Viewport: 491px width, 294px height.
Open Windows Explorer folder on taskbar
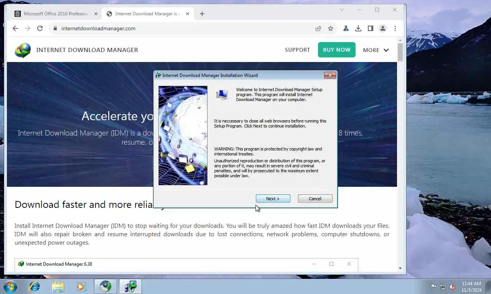(58, 286)
